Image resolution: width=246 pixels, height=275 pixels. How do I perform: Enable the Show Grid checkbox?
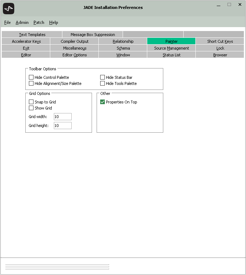(31, 108)
